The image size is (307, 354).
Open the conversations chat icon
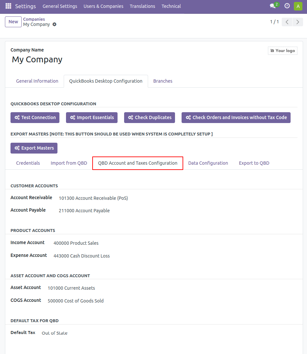click(273, 6)
